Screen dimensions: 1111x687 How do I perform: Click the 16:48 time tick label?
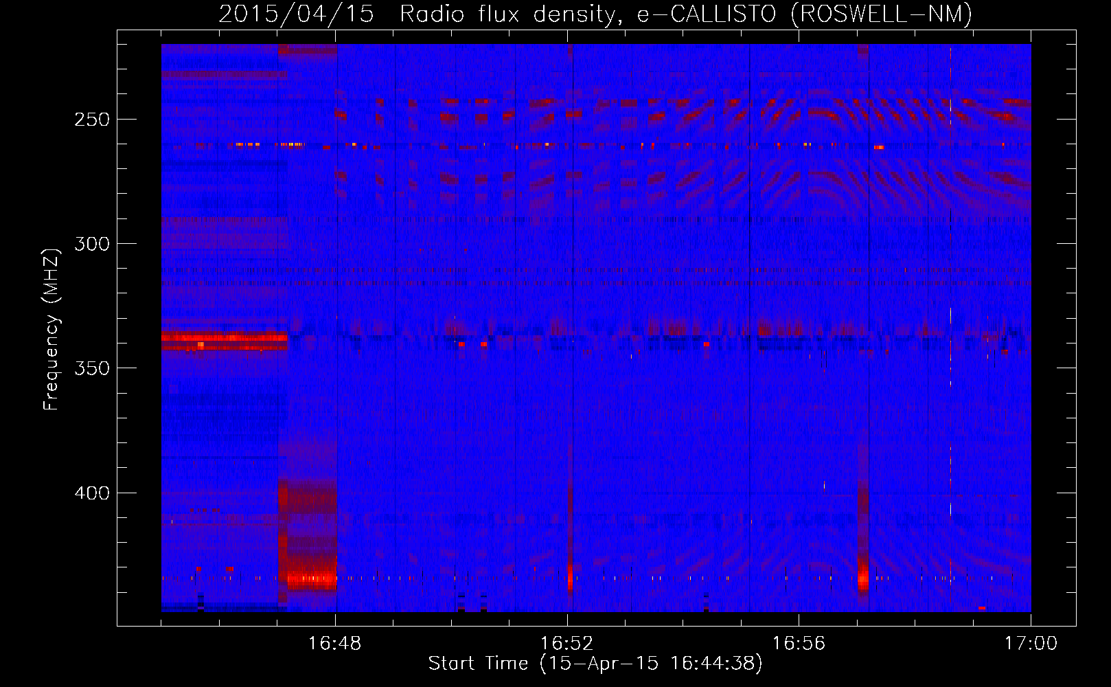click(x=335, y=644)
